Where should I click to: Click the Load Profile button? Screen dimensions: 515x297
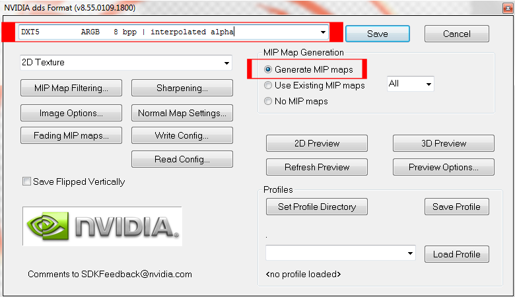(456, 254)
